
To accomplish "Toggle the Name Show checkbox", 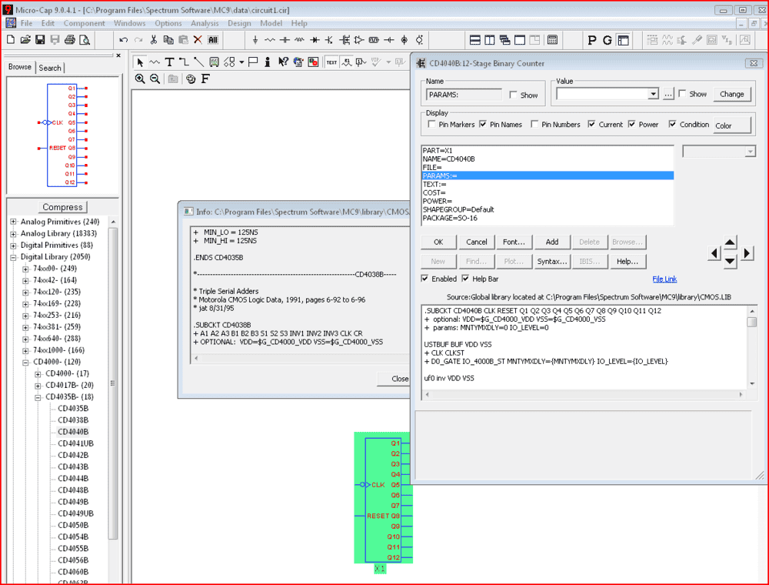I will (513, 95).
